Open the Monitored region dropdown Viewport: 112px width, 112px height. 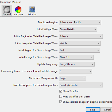point(80,22)
